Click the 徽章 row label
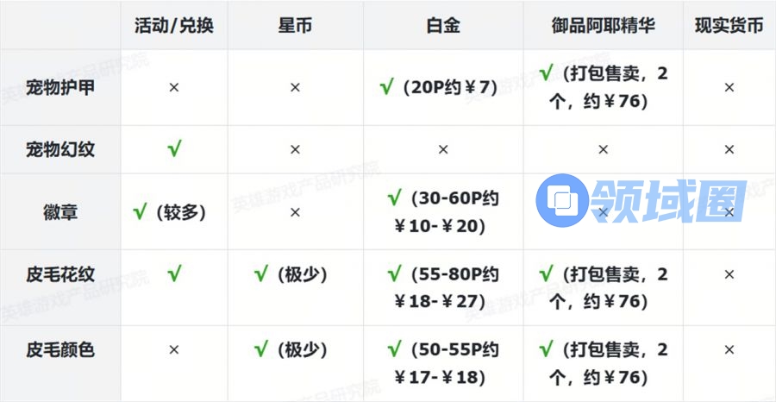776x402 pixels. pyautogui.click(x=60, y=211)
